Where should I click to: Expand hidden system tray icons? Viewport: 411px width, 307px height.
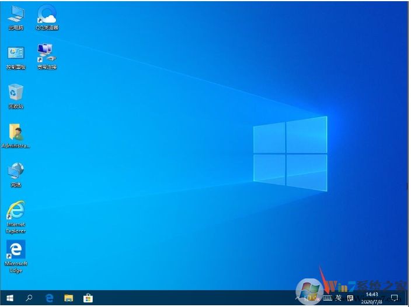click(298, 298)
